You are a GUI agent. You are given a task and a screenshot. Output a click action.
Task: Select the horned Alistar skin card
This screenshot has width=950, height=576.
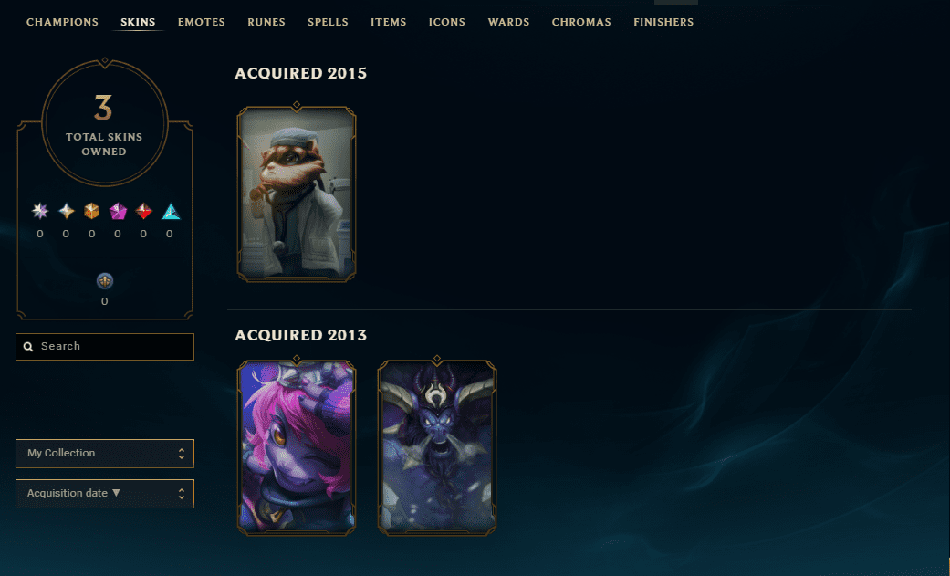click(437, 448)
